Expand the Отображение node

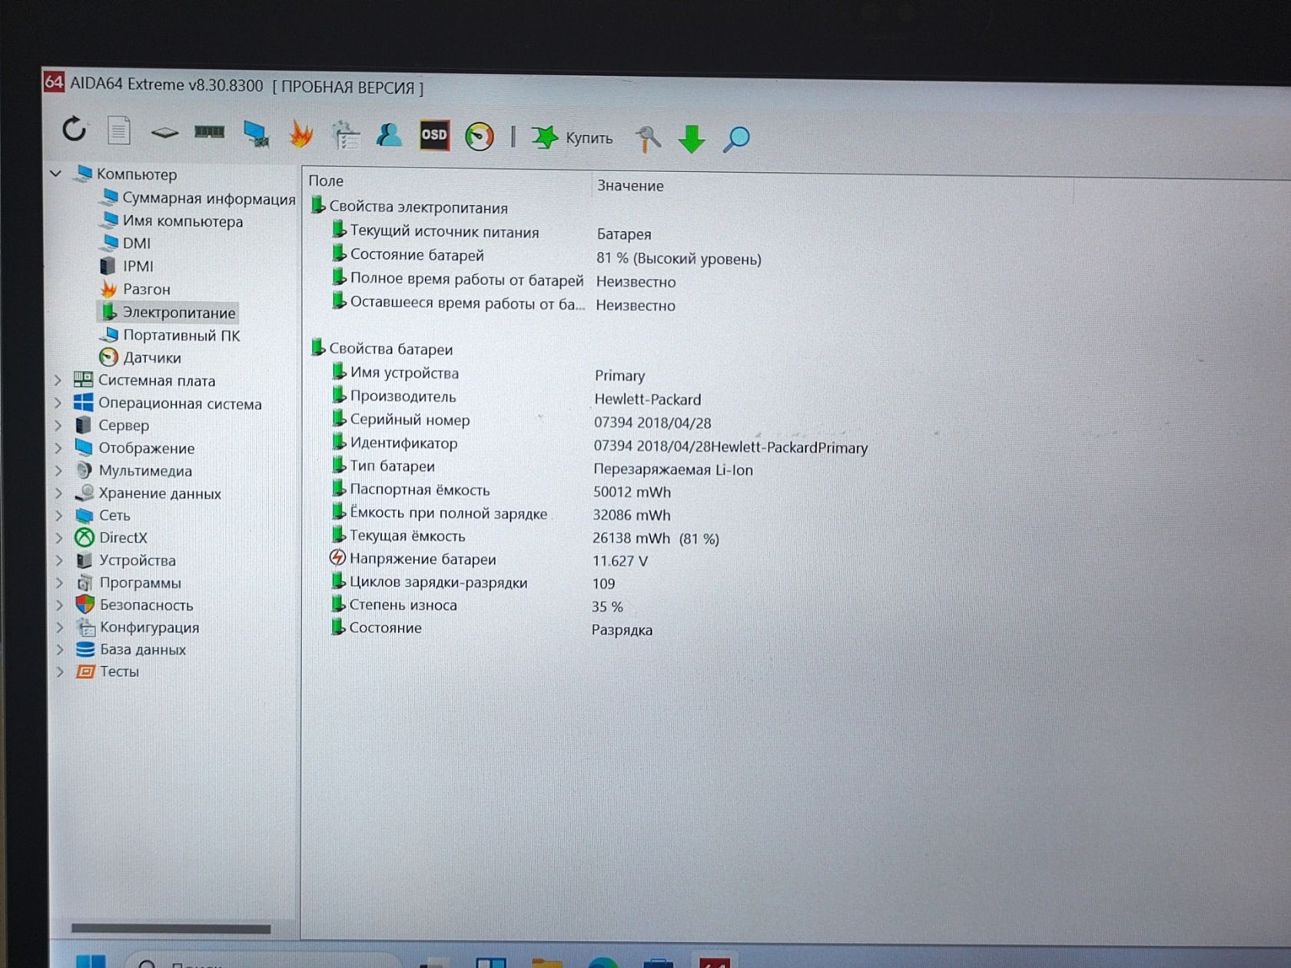[x=58, y=448]
